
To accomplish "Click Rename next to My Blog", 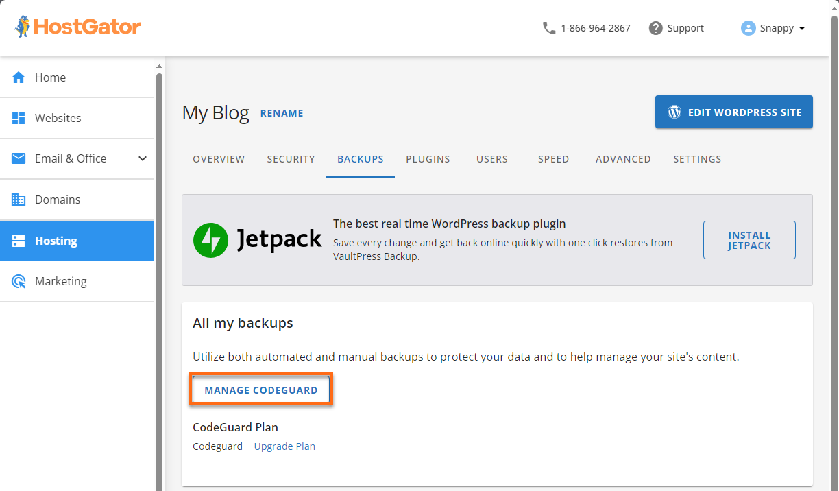I will coord(282,113).
